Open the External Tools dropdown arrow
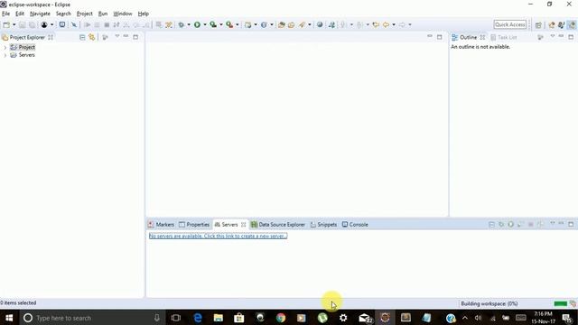The image size is (578, 325). 237,24
